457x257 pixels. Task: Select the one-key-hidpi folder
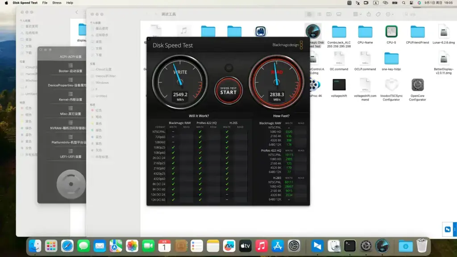coord(391,58)
